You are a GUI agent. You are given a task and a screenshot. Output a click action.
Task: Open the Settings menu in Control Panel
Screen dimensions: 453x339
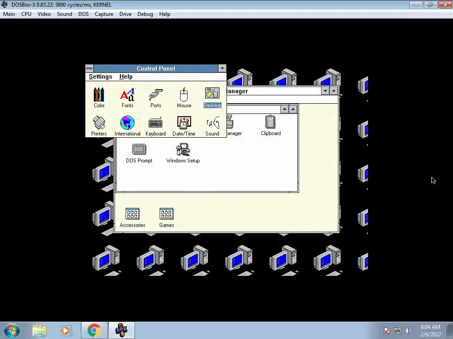tap(100, 77)
